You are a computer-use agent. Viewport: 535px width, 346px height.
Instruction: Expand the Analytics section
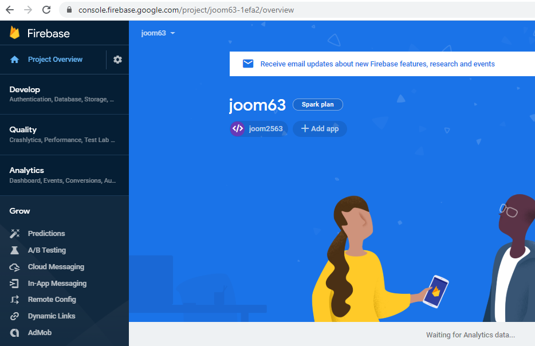(63, 175)
